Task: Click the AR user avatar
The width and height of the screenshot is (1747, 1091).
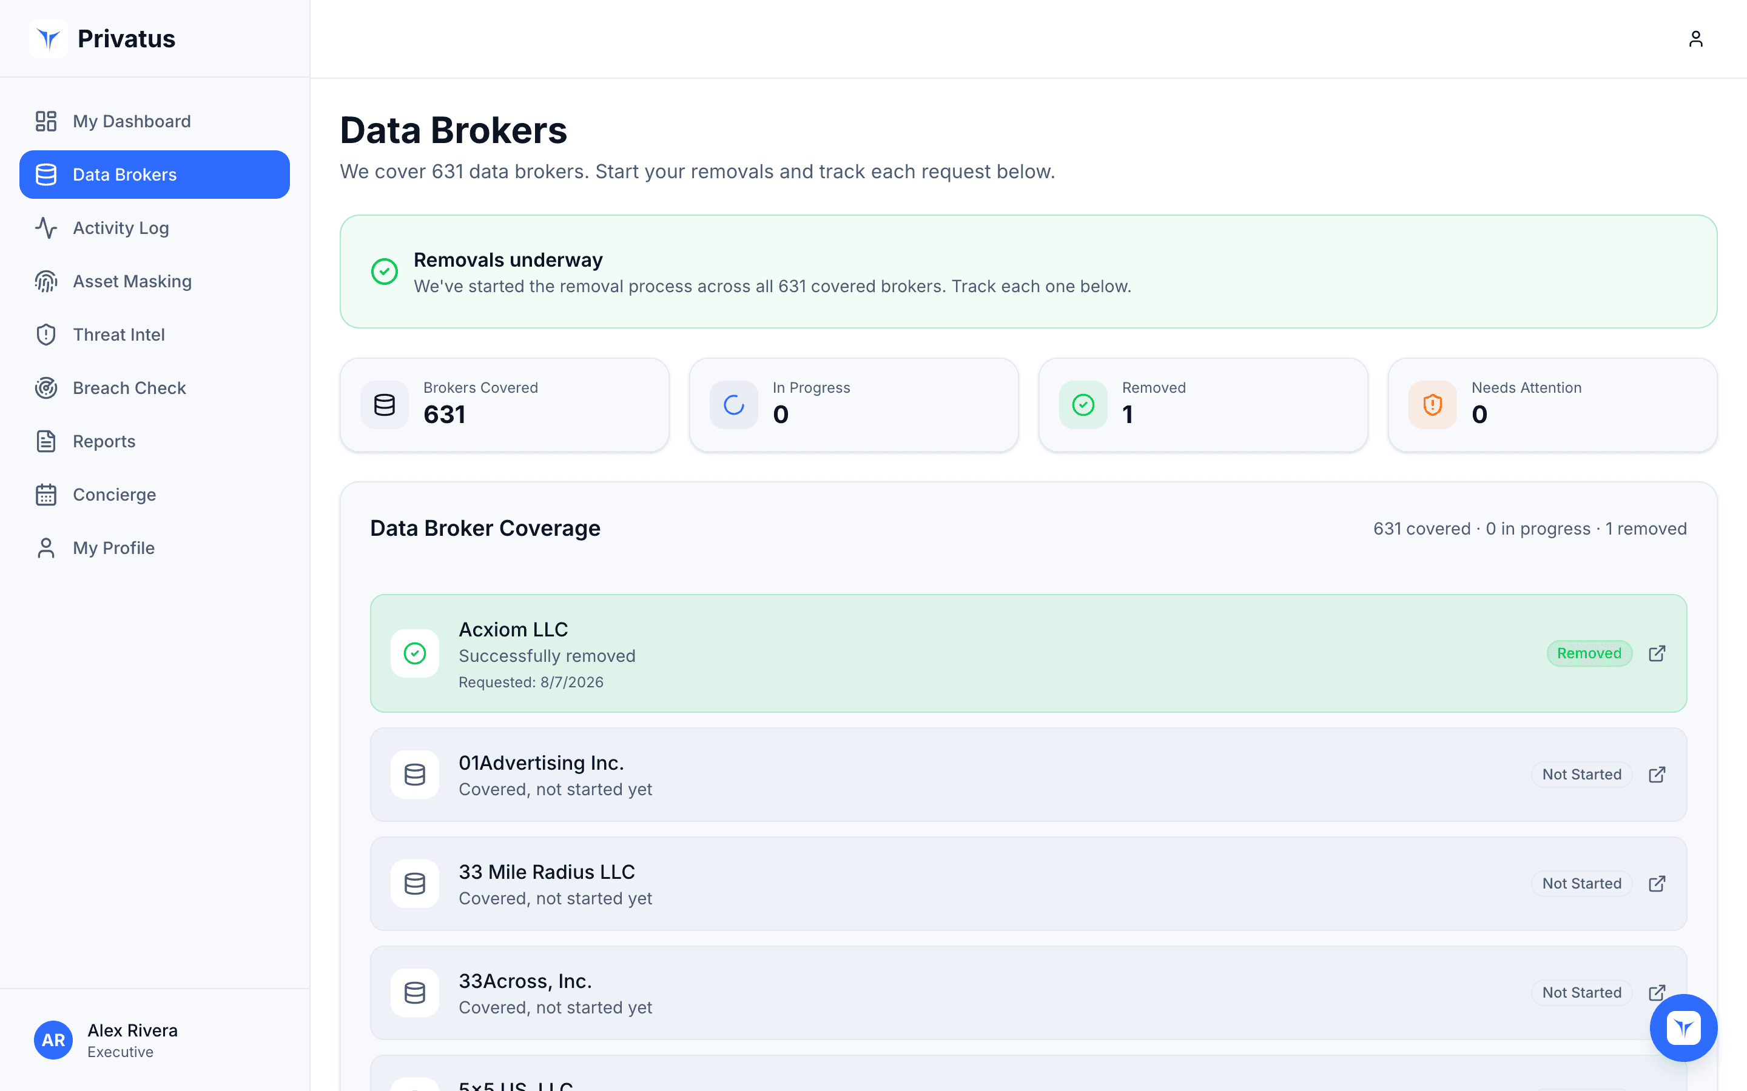Action: click(53, 1041)
